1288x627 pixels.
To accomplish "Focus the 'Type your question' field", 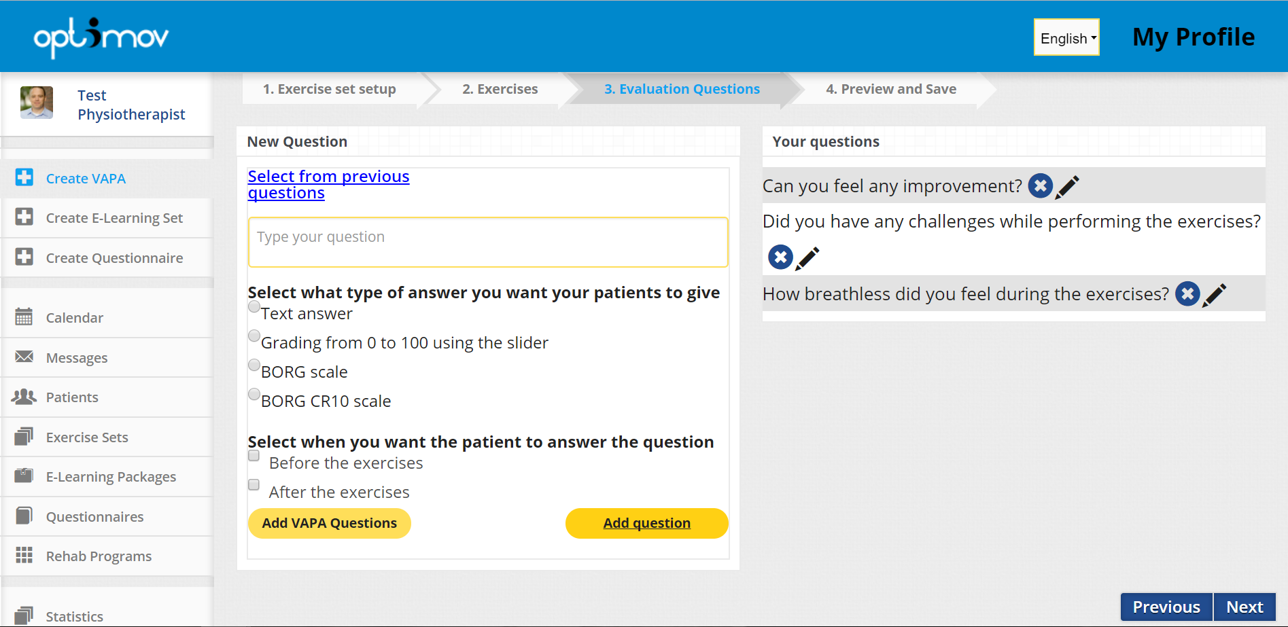I will 488,242.
